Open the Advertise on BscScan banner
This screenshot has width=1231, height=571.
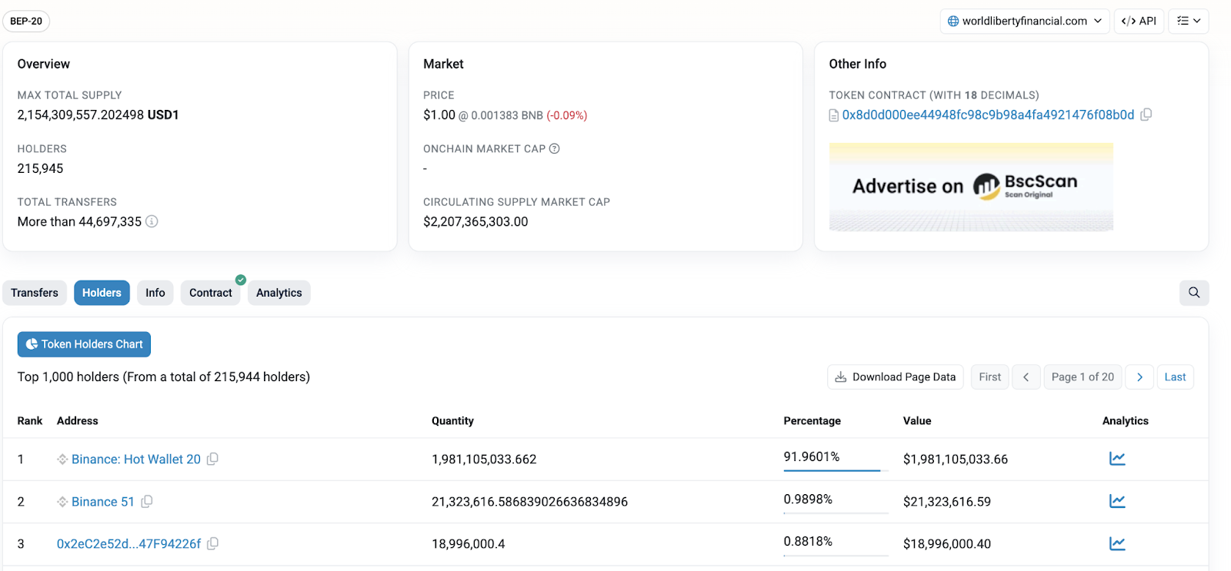point(971,187)
